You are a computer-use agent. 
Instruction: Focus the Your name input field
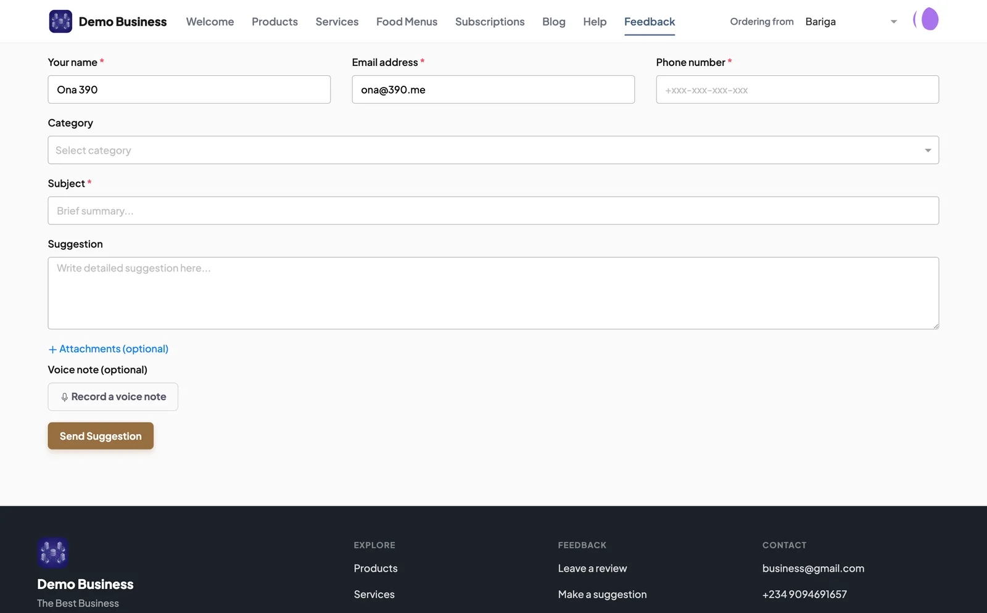(x=189, y=89)
